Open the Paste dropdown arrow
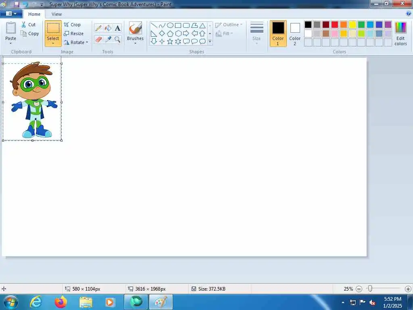This screenshot has width=413, height=310. pos(11,43)
